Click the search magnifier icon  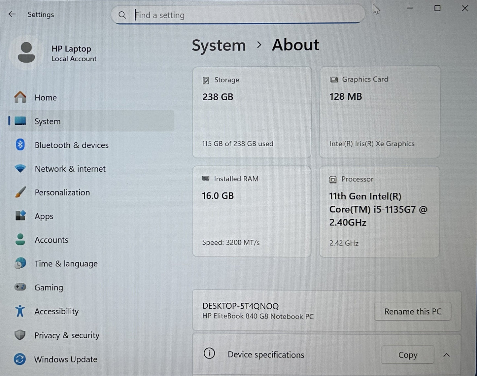pos(122,15)
